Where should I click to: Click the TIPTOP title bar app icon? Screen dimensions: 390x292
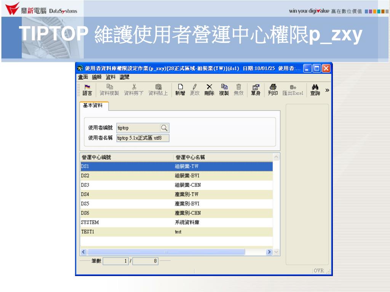pos(80,68)
